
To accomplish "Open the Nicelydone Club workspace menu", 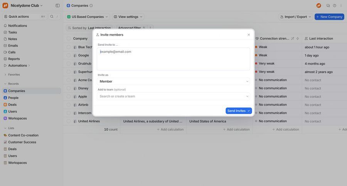I will coord(26,6).
